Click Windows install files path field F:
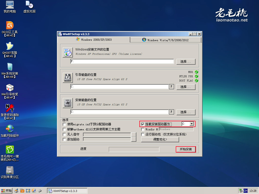 [x=122, y=61]
